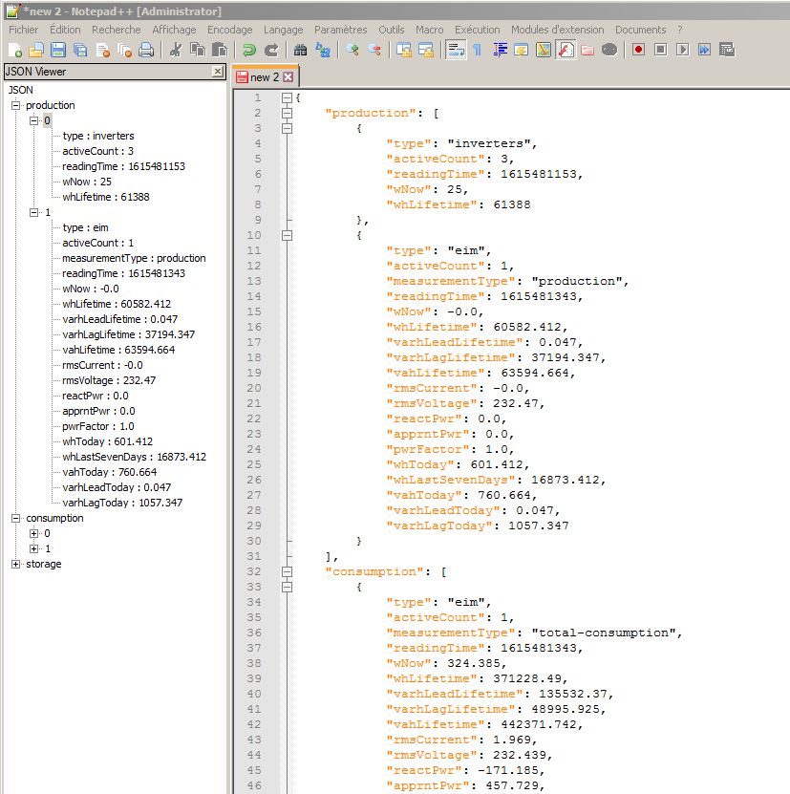Click the Print toolbar icon
The width and height of the screenshot is (790, 794).
[146, 50]
